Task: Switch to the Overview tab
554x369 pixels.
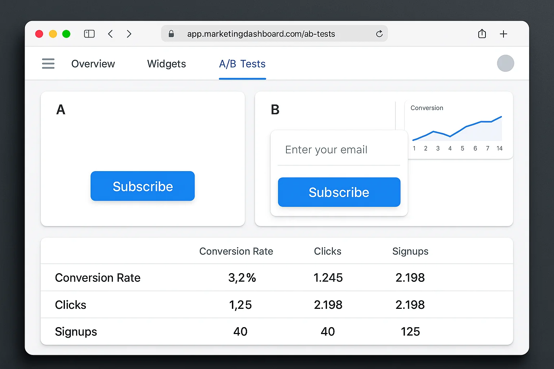Action: (x=93, y=64)
